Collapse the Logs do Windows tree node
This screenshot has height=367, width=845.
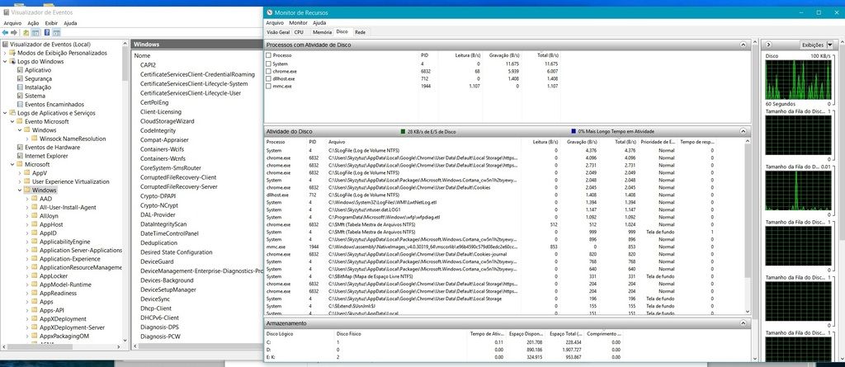(5, 61)
